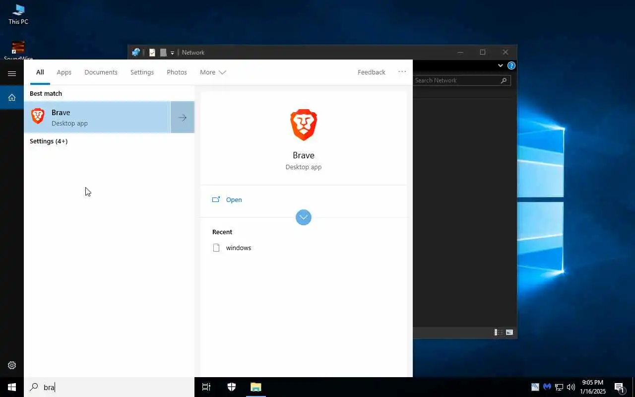Image resolution: width=635 pixels, height=397 pixels.
Task: Open search options ellipsis menu
Action: [x=402, y=71]
